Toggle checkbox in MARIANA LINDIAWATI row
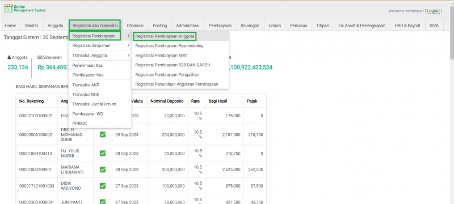454x204 pixels. pyautogui.click(x=103, y=169)
